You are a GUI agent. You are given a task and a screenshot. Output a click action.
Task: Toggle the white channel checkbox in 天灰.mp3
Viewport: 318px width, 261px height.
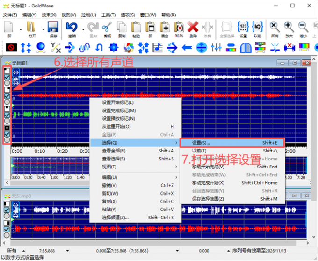(x=7, y=210)
